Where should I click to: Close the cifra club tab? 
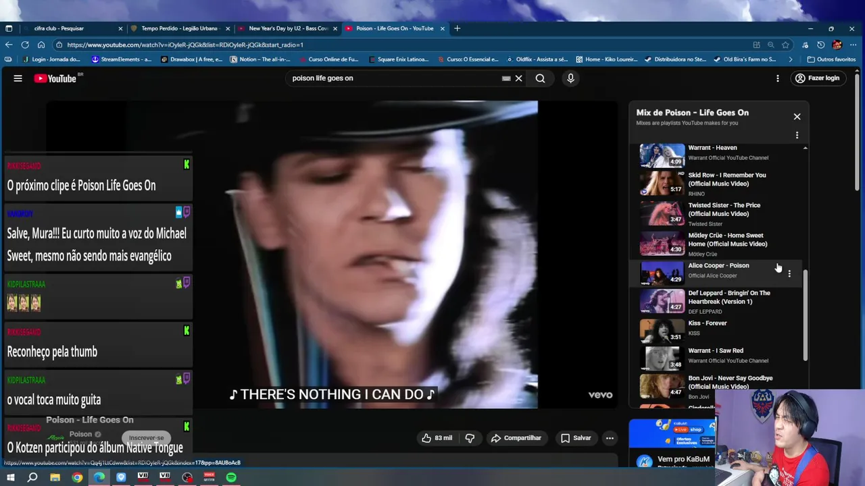(x=120, y=28)
